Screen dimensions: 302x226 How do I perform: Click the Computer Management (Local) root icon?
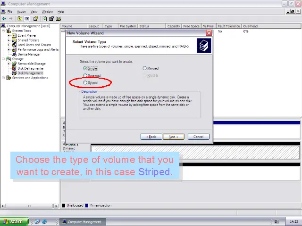3,26
